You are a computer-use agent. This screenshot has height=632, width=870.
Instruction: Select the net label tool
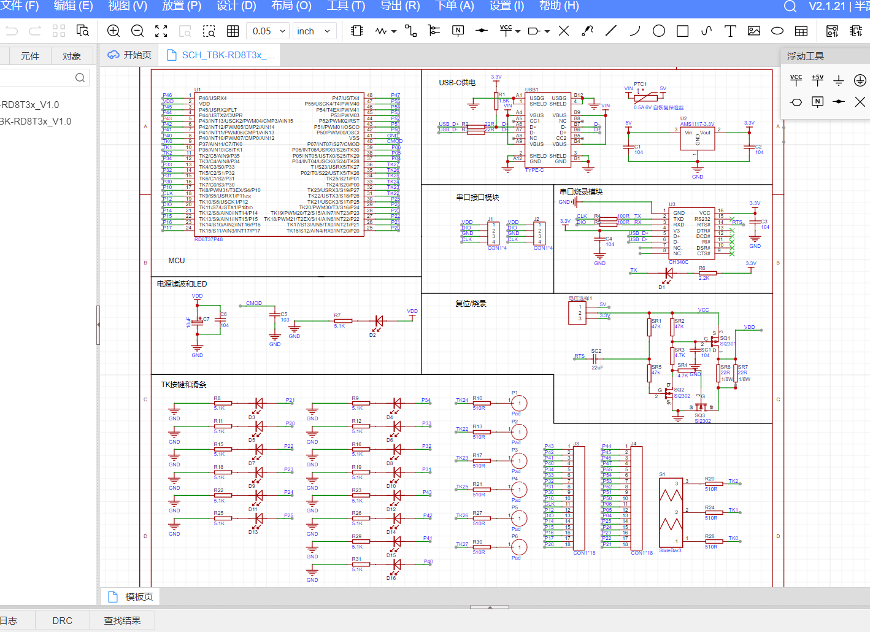[x=458, y=31]
